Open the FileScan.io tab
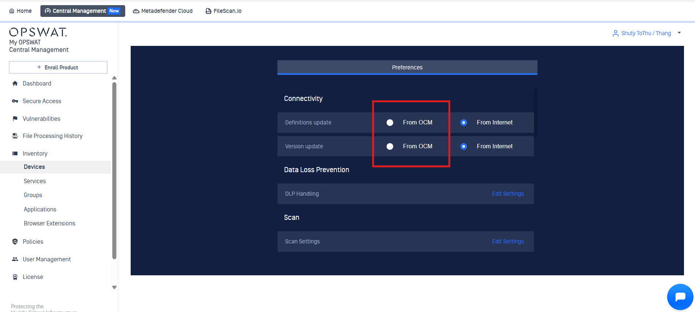 (x=223, y=11)
